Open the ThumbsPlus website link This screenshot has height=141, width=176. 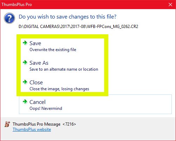click(x=32, y=129)
